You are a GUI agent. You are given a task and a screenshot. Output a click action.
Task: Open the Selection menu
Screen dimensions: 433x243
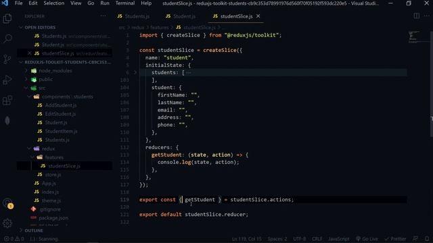[x=54, y=3]
